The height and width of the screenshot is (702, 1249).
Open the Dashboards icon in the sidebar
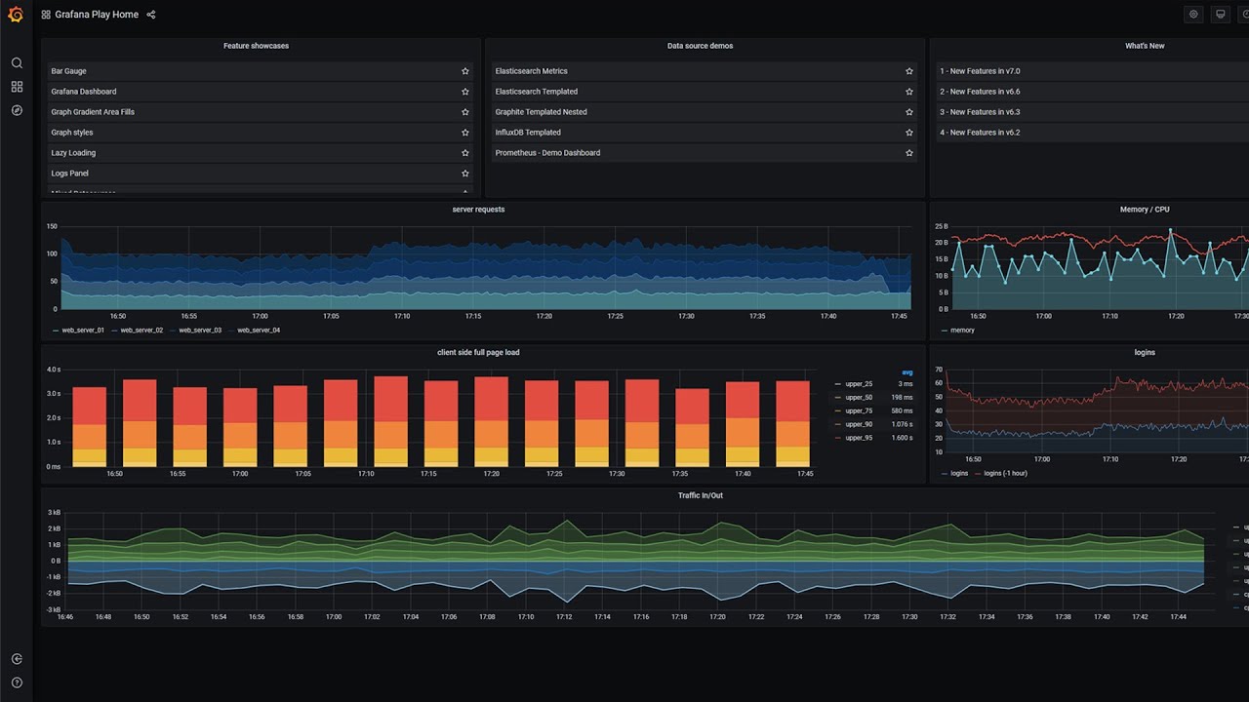pos(16,86)
